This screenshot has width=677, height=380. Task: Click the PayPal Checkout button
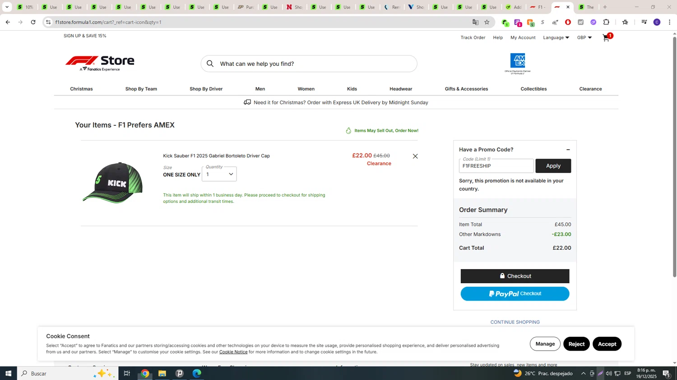515,294
